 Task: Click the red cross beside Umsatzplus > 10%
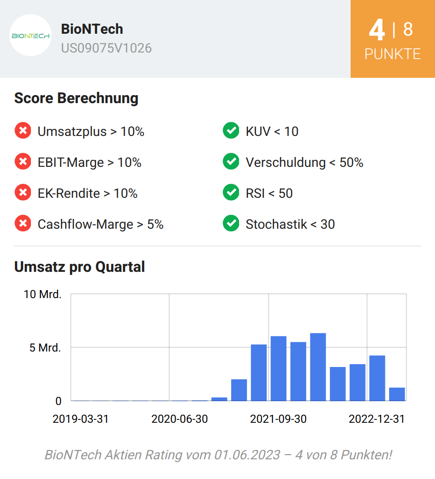pyautogui.click(x=23, y=130)
